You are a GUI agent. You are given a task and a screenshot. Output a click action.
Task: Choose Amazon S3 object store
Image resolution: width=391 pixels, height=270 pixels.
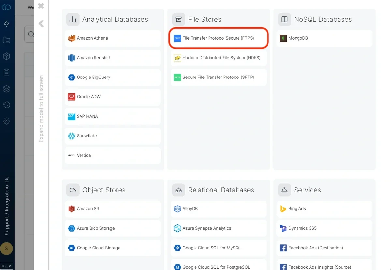tap(113, 209)
